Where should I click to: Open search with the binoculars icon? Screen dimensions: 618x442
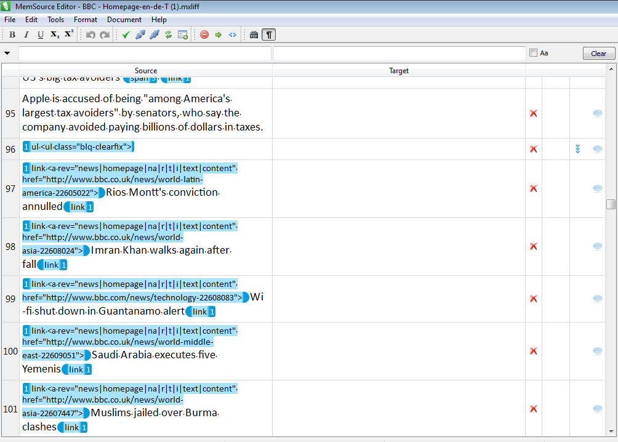click(x=254, y=34)
